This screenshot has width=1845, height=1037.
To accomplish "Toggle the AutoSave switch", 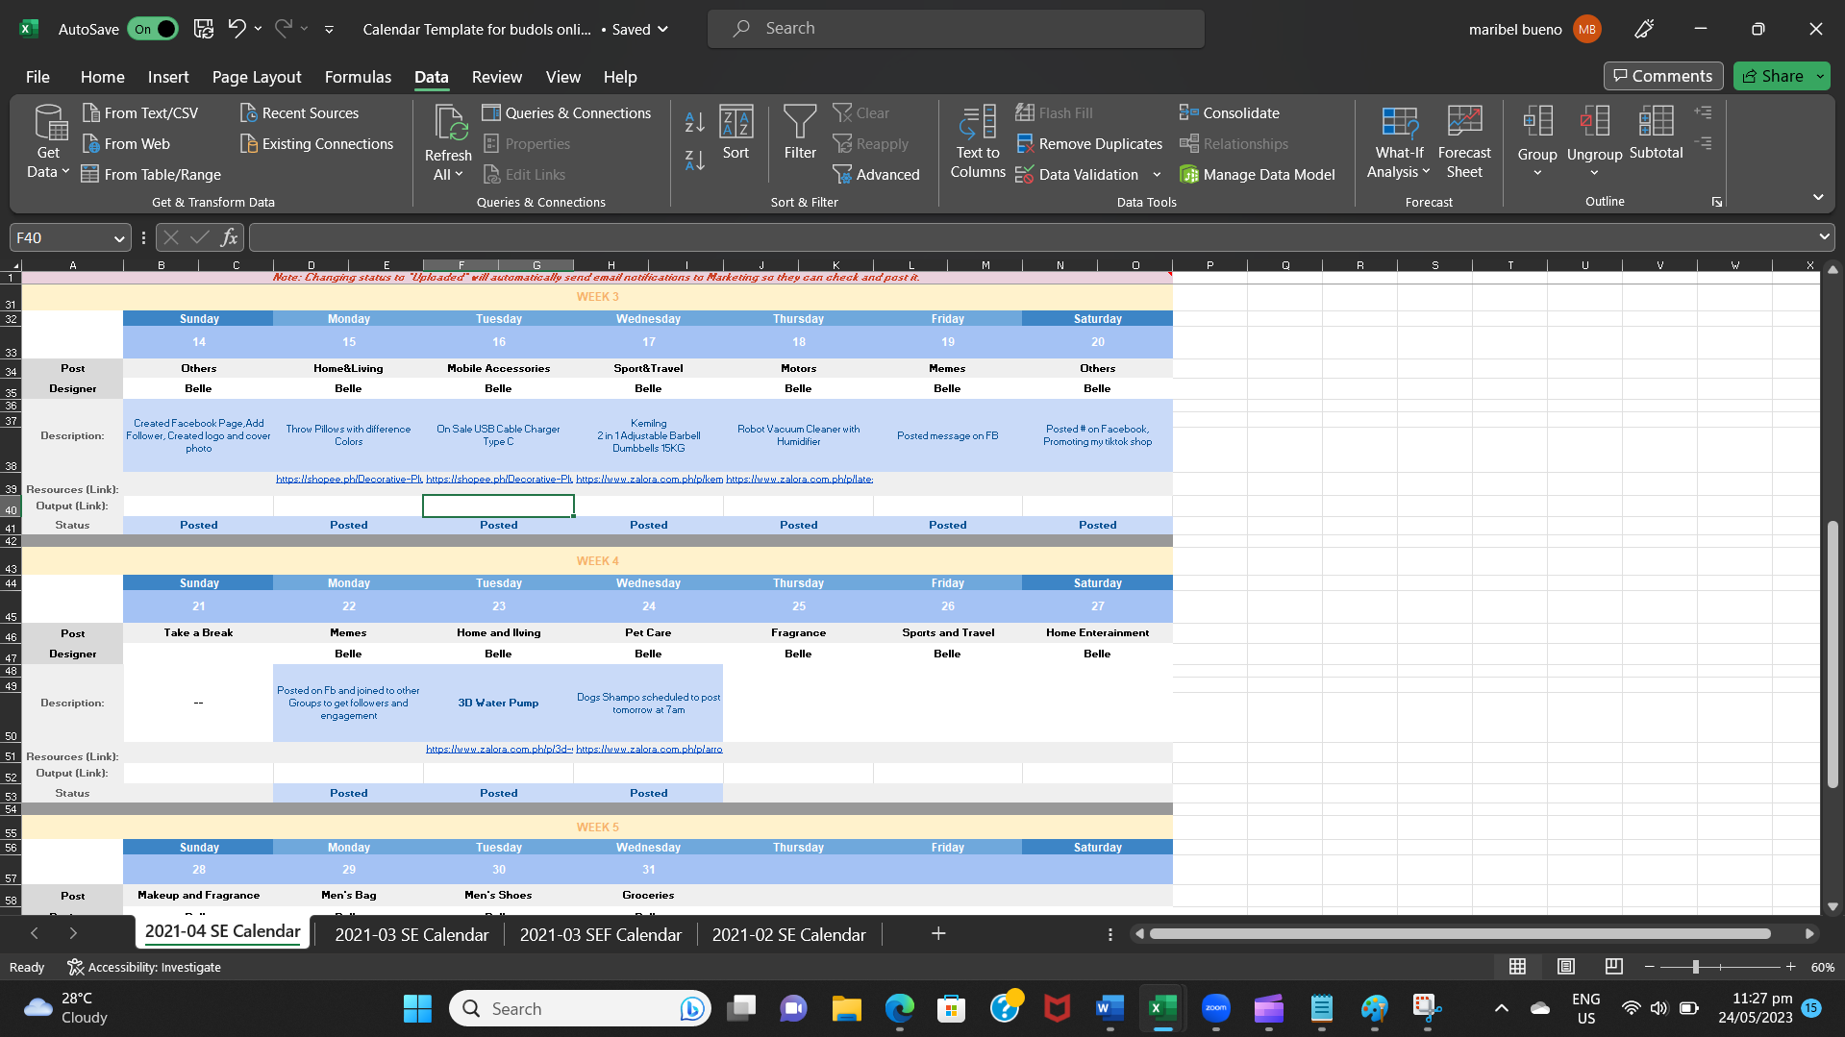I will click(153, 29).
